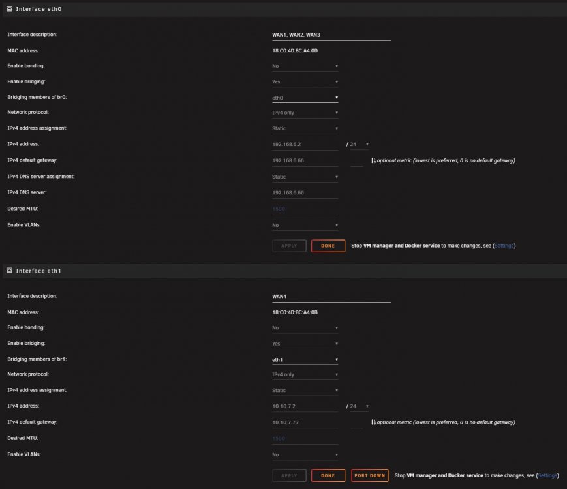Open eth1 IPv4 address assignment dropdown
567x489 pixels.
coord(305,391)
